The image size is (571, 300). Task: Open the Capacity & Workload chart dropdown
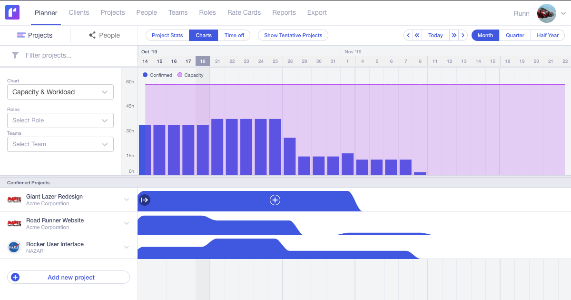click(x=60, y=91)
